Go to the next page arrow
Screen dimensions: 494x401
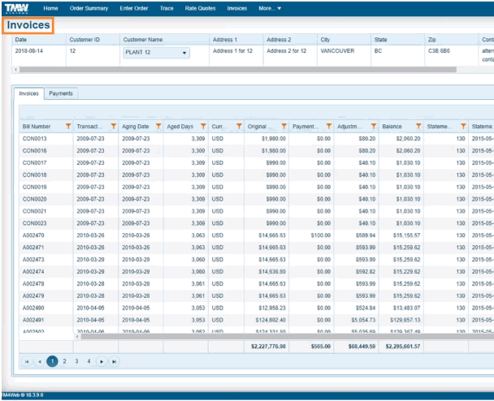102,361
